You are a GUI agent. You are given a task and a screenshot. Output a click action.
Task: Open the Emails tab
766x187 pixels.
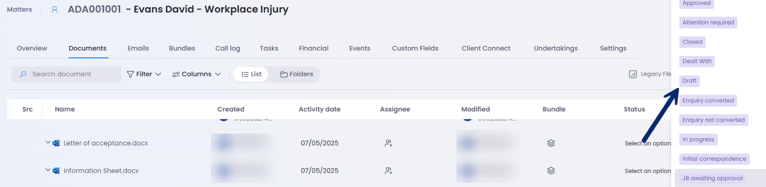(x=138, y=48)
